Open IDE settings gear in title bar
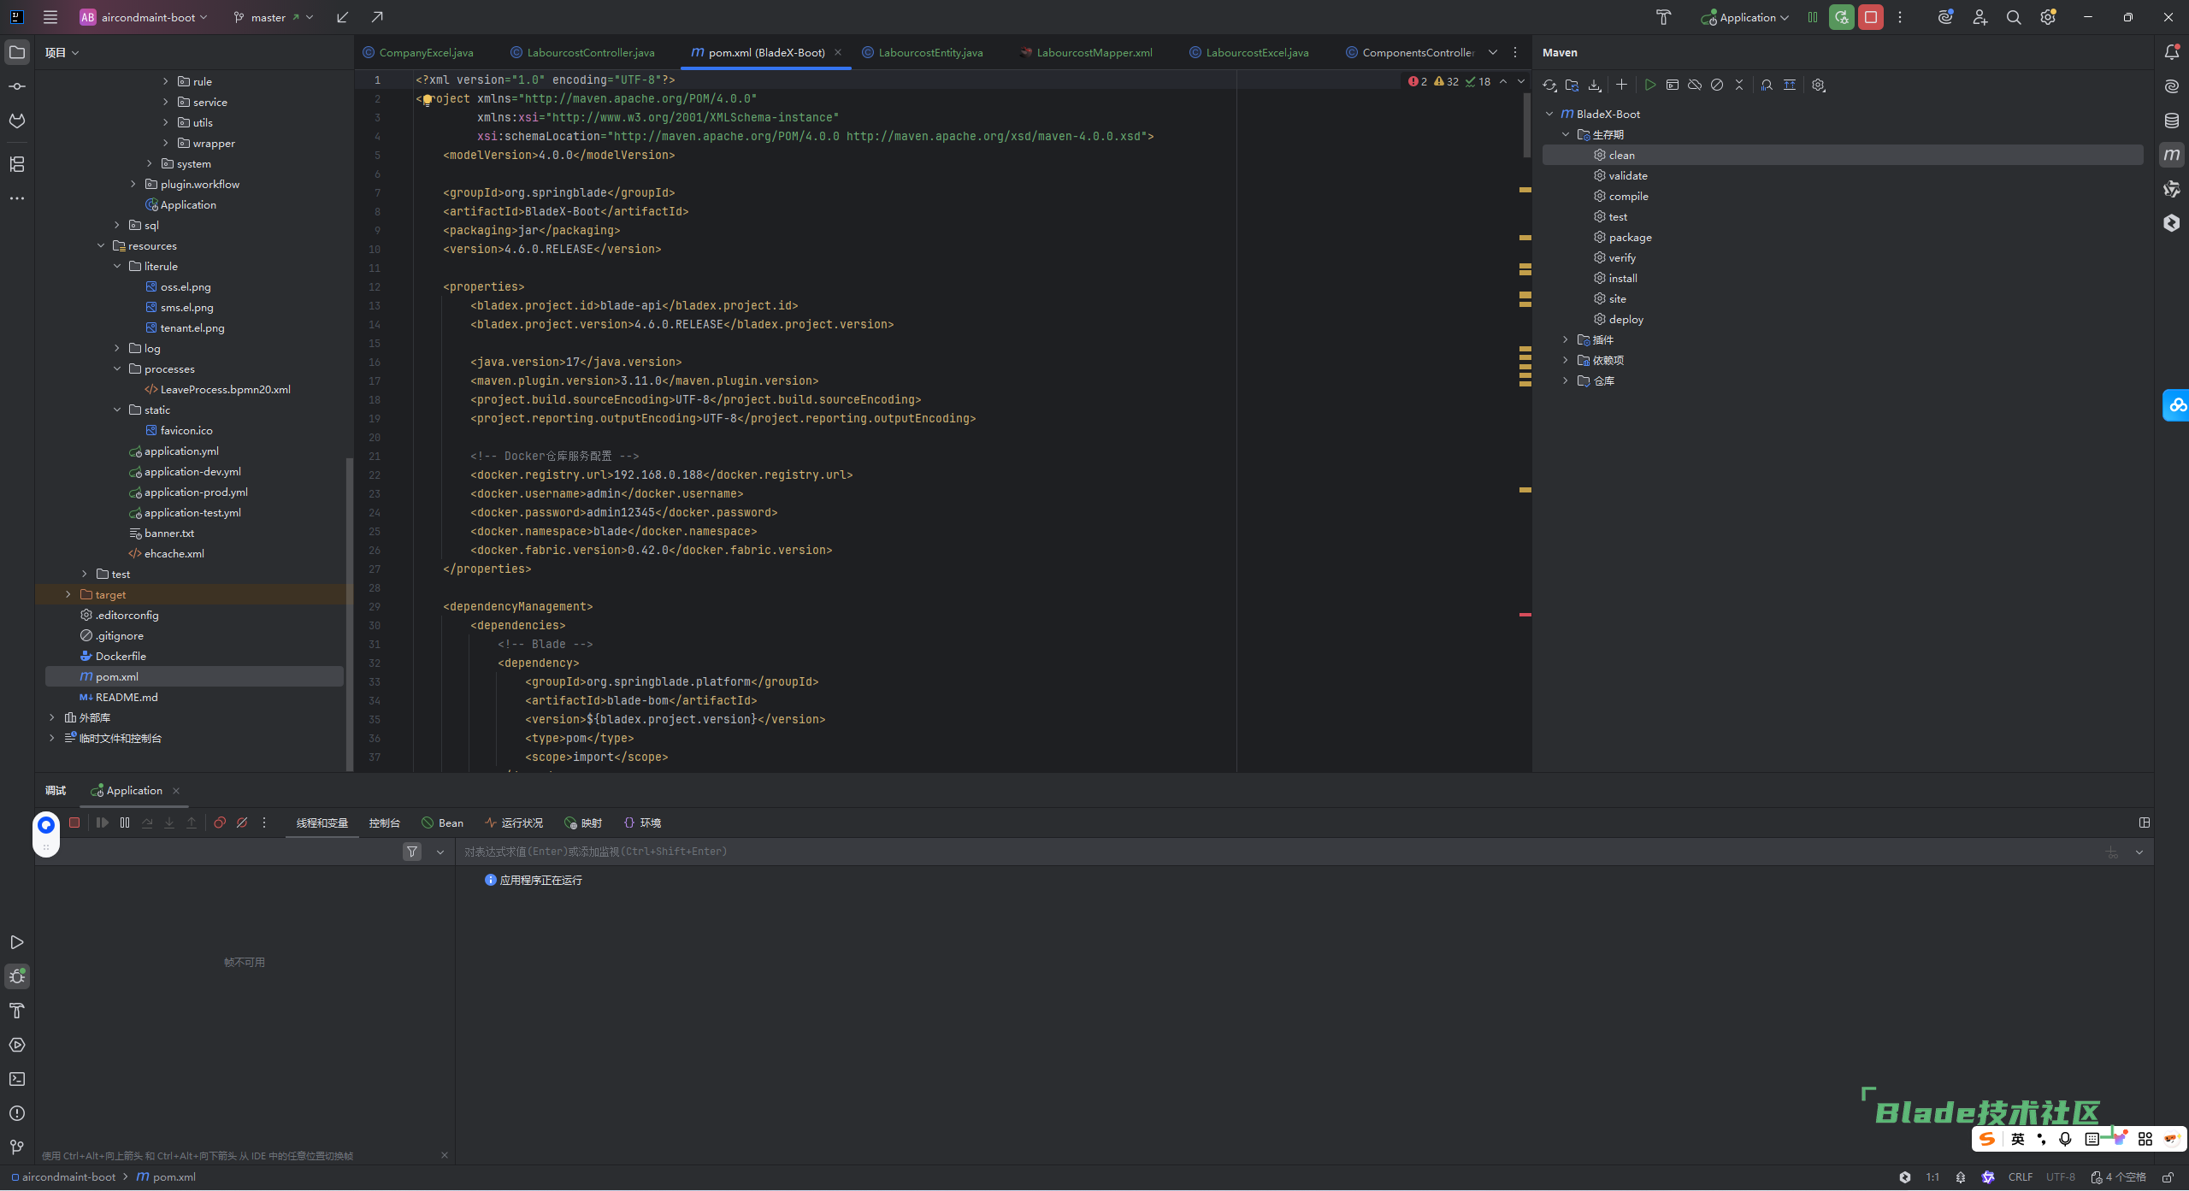Viewport: 2189px width, 1191px height. 2048,17
